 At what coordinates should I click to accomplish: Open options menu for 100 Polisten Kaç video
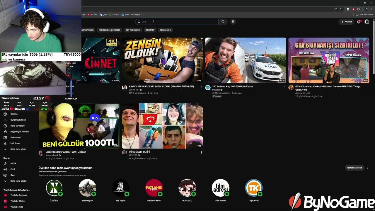click(x=284, y=87)
